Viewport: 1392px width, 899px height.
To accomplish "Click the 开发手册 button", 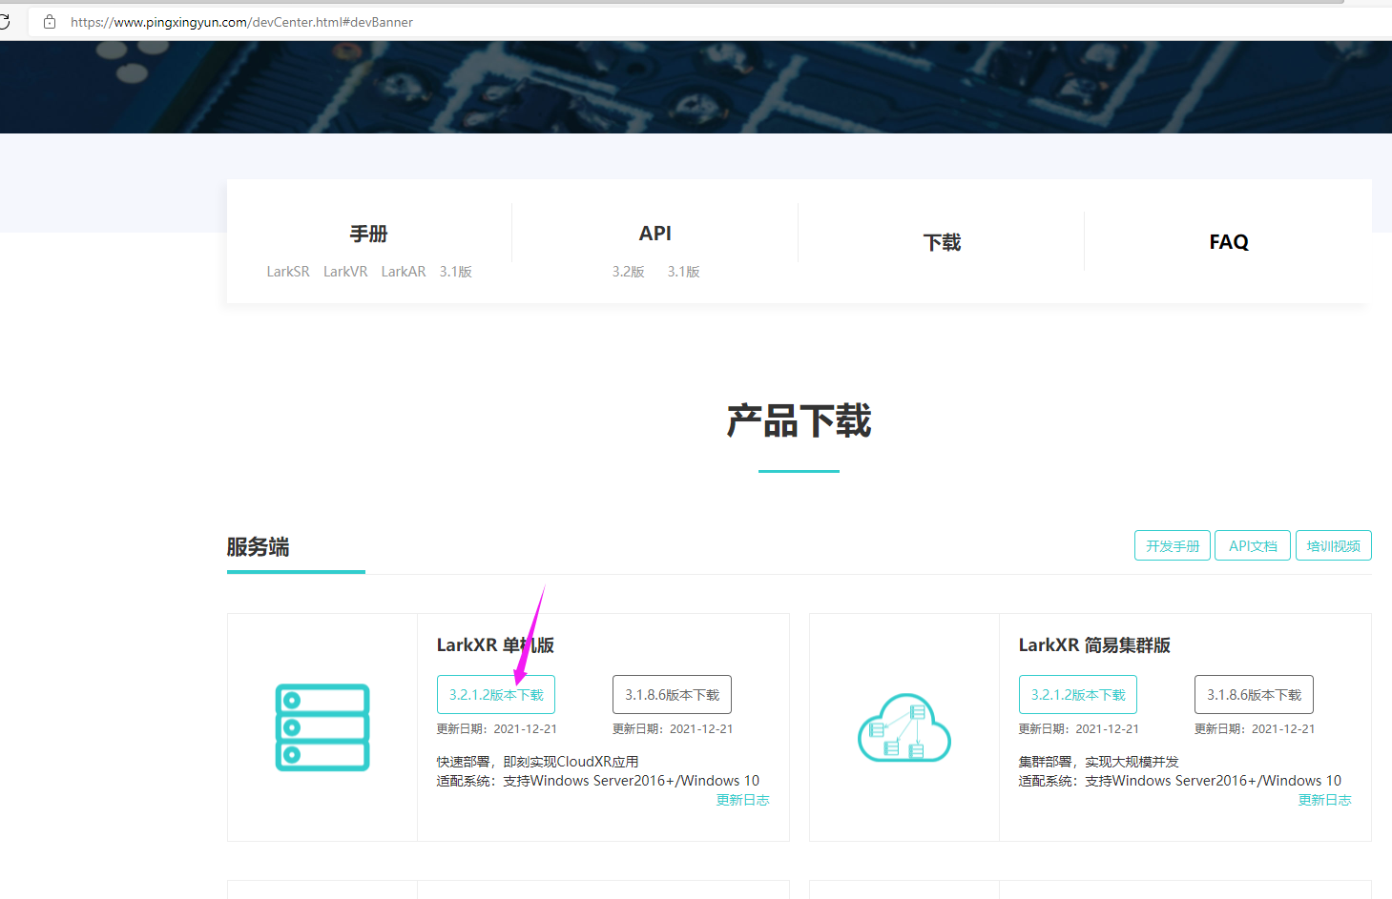I will pos(1173,546).
